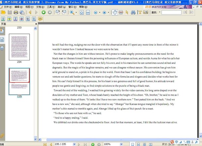This screenshot has height=146, width=202.
Task: Open the page number dropdown
Action: pyautogui.click(x=74, y=144)
